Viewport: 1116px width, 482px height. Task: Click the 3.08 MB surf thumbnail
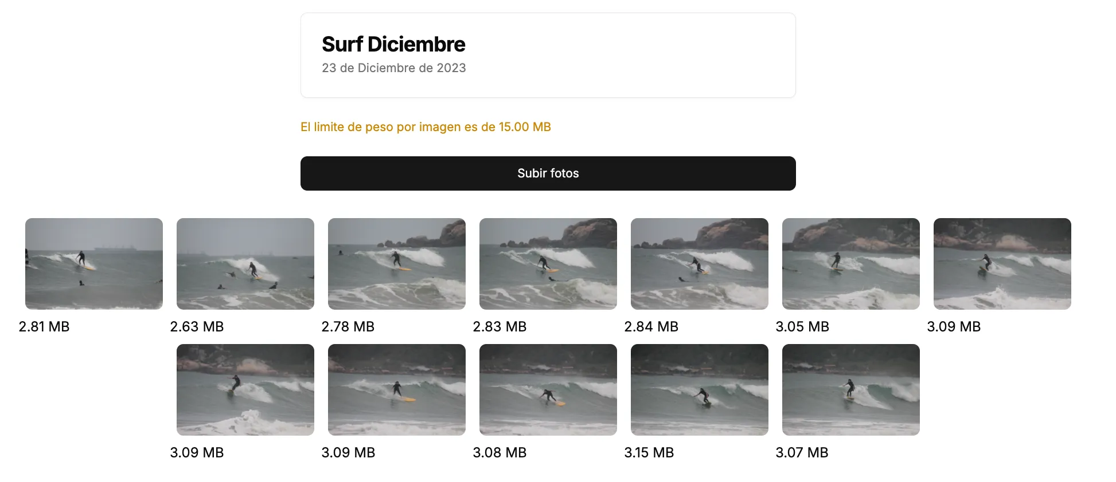point(548,390)
